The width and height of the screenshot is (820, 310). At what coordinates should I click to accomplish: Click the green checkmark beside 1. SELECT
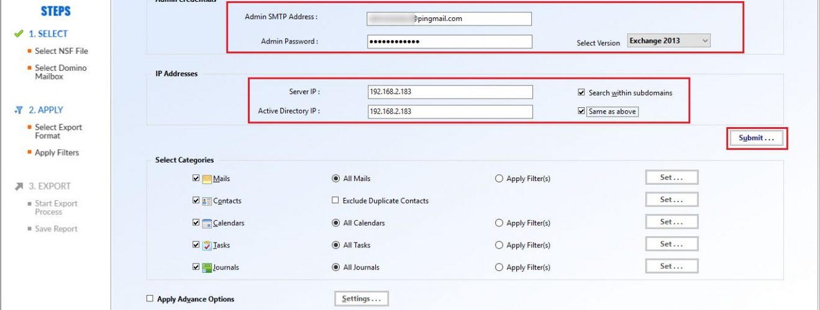(19, 34)
